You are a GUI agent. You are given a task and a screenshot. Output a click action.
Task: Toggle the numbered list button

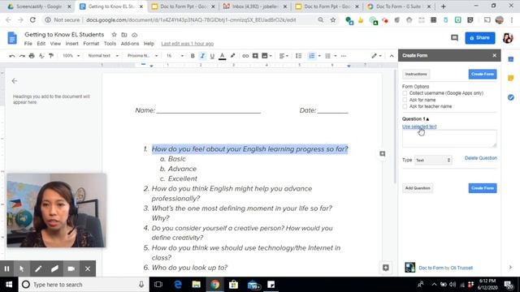click(x=312, y=56)
